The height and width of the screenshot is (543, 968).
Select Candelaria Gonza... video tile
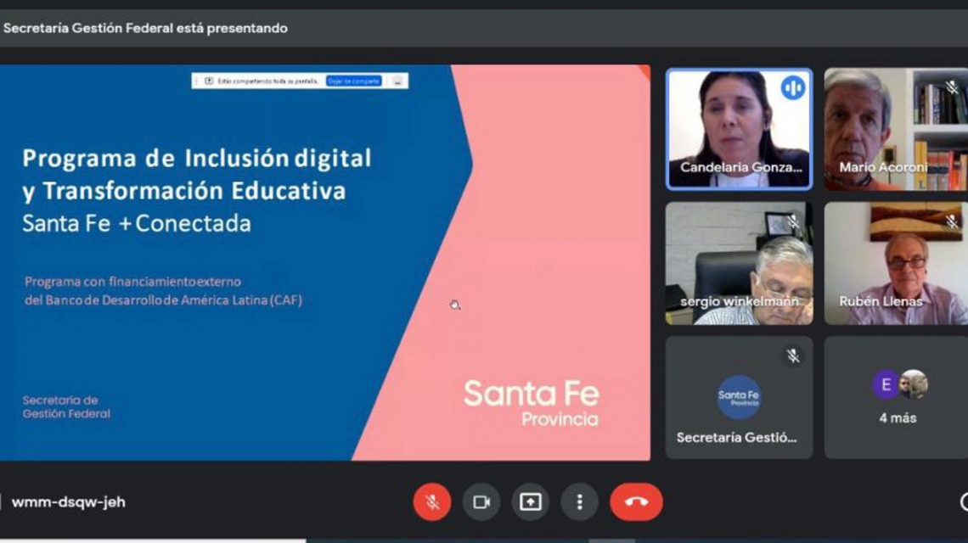(739, 129)
